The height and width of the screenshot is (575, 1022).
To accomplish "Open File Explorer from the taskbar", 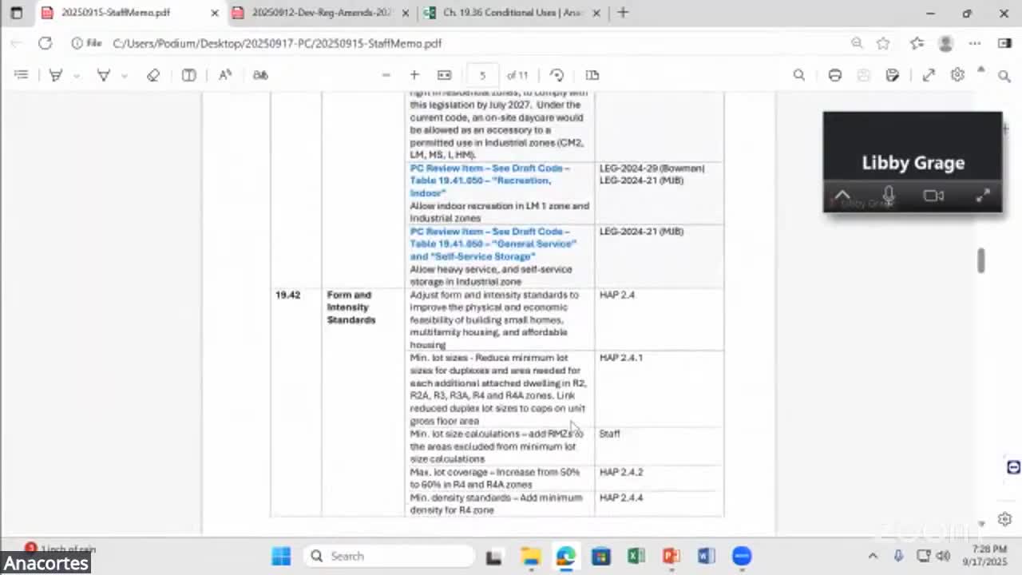I will click(531, 556).
